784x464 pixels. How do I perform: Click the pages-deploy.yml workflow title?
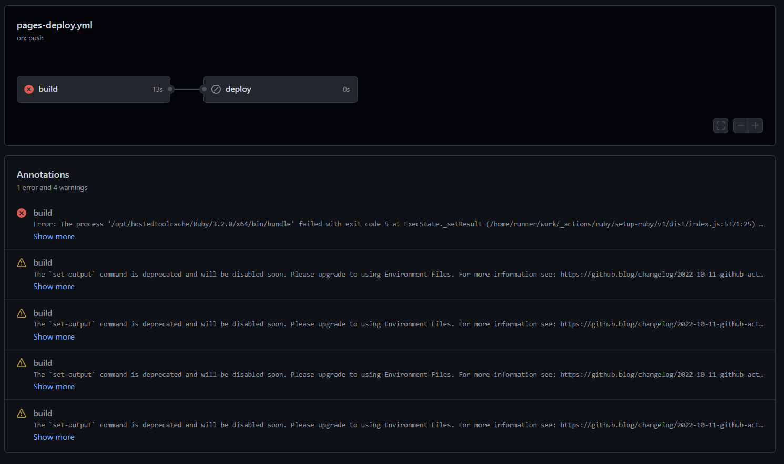point(54,25)
